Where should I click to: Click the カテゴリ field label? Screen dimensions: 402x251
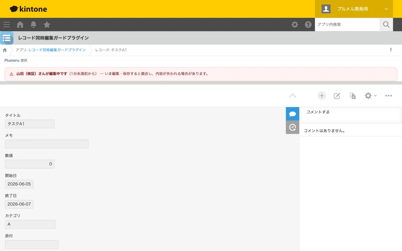coord(12,216)
